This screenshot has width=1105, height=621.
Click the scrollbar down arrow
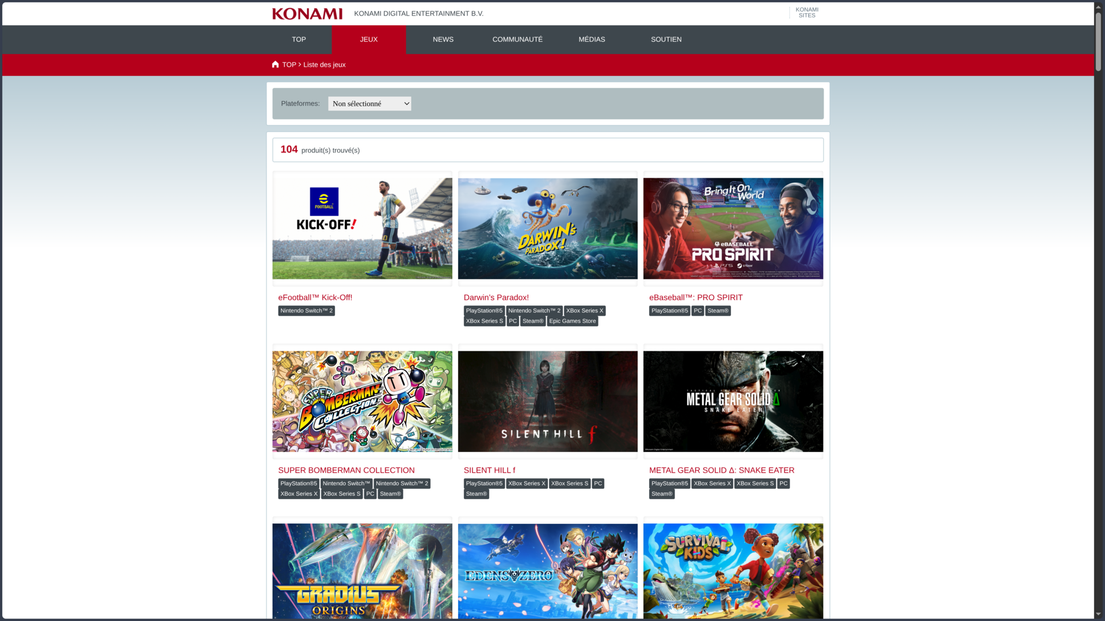1098,615
